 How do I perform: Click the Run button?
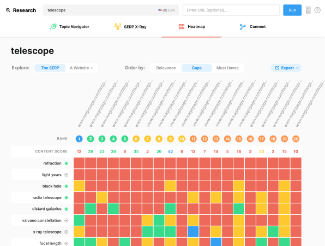[292, 10]
